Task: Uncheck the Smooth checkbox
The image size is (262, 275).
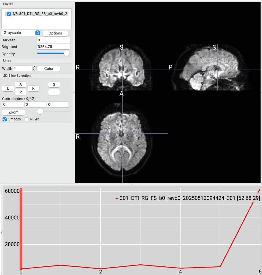Action: (x=5, y=119)
